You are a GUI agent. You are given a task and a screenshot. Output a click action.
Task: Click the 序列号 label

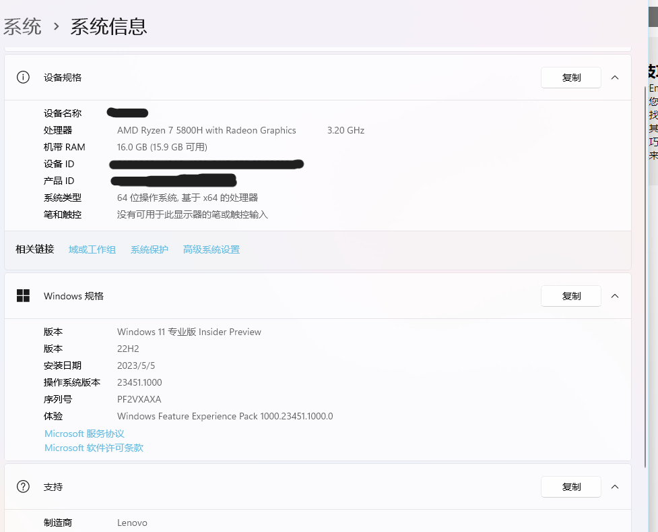click(x=58, y=399)
